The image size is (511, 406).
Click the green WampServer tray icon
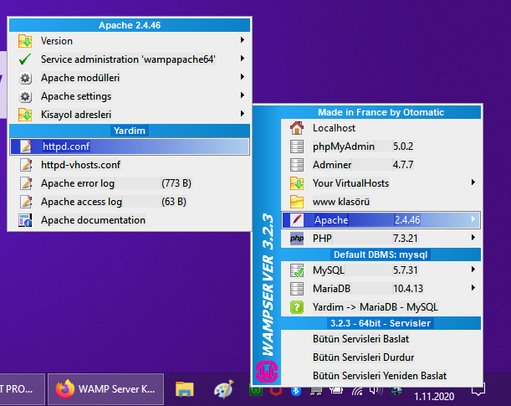[256, 391]
